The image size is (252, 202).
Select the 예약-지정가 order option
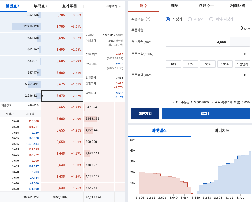pos(211,19)
